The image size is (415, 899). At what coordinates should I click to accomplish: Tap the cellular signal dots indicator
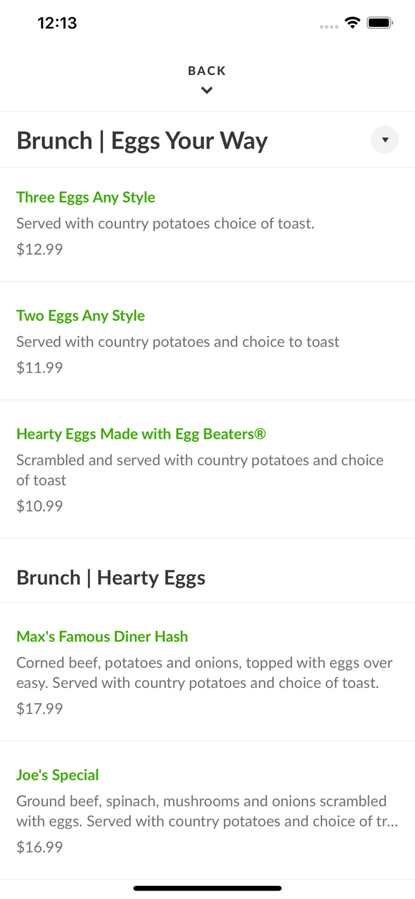[x=329, y=26]
